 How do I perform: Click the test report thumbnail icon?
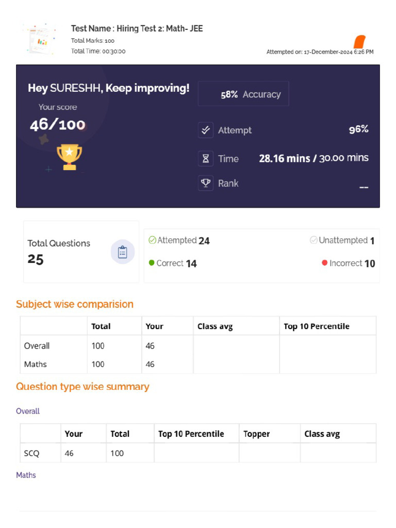(41, 39)
